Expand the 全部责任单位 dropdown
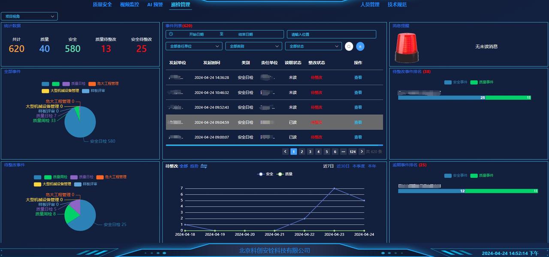The height and width of the screenshot is (257, 549). [194, 46]
